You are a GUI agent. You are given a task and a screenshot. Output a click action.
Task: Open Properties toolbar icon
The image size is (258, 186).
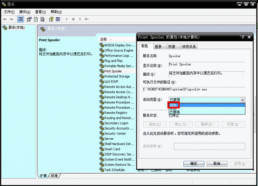tap(29, 19)
